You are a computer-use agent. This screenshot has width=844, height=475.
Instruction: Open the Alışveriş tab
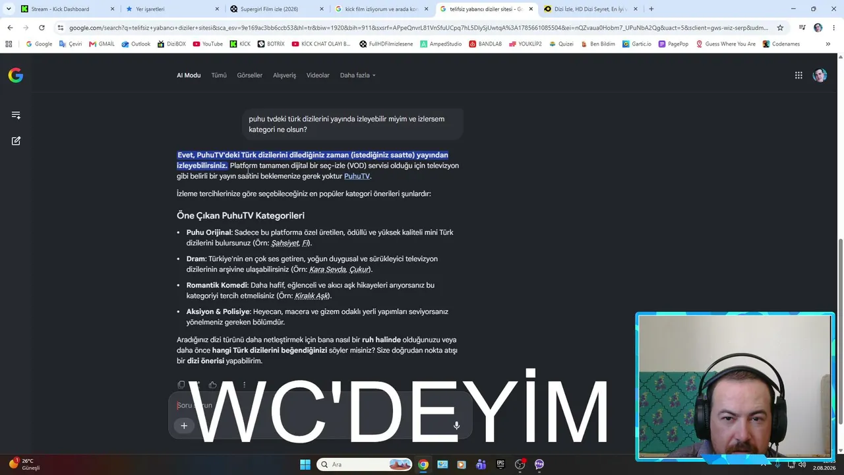pyautogui.click(x=285, y=75)
